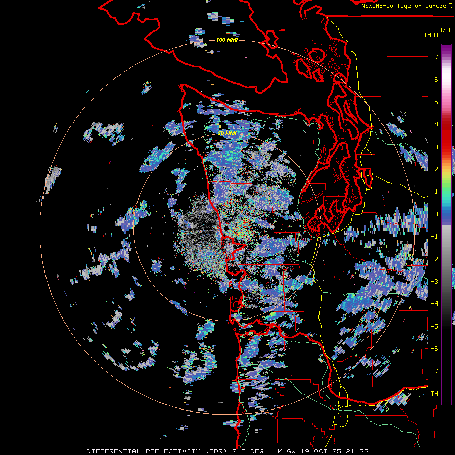The height and width of the screenshot is (455, 455).
Task: Click the -3 value on the scale
Action: click(434, 282)
